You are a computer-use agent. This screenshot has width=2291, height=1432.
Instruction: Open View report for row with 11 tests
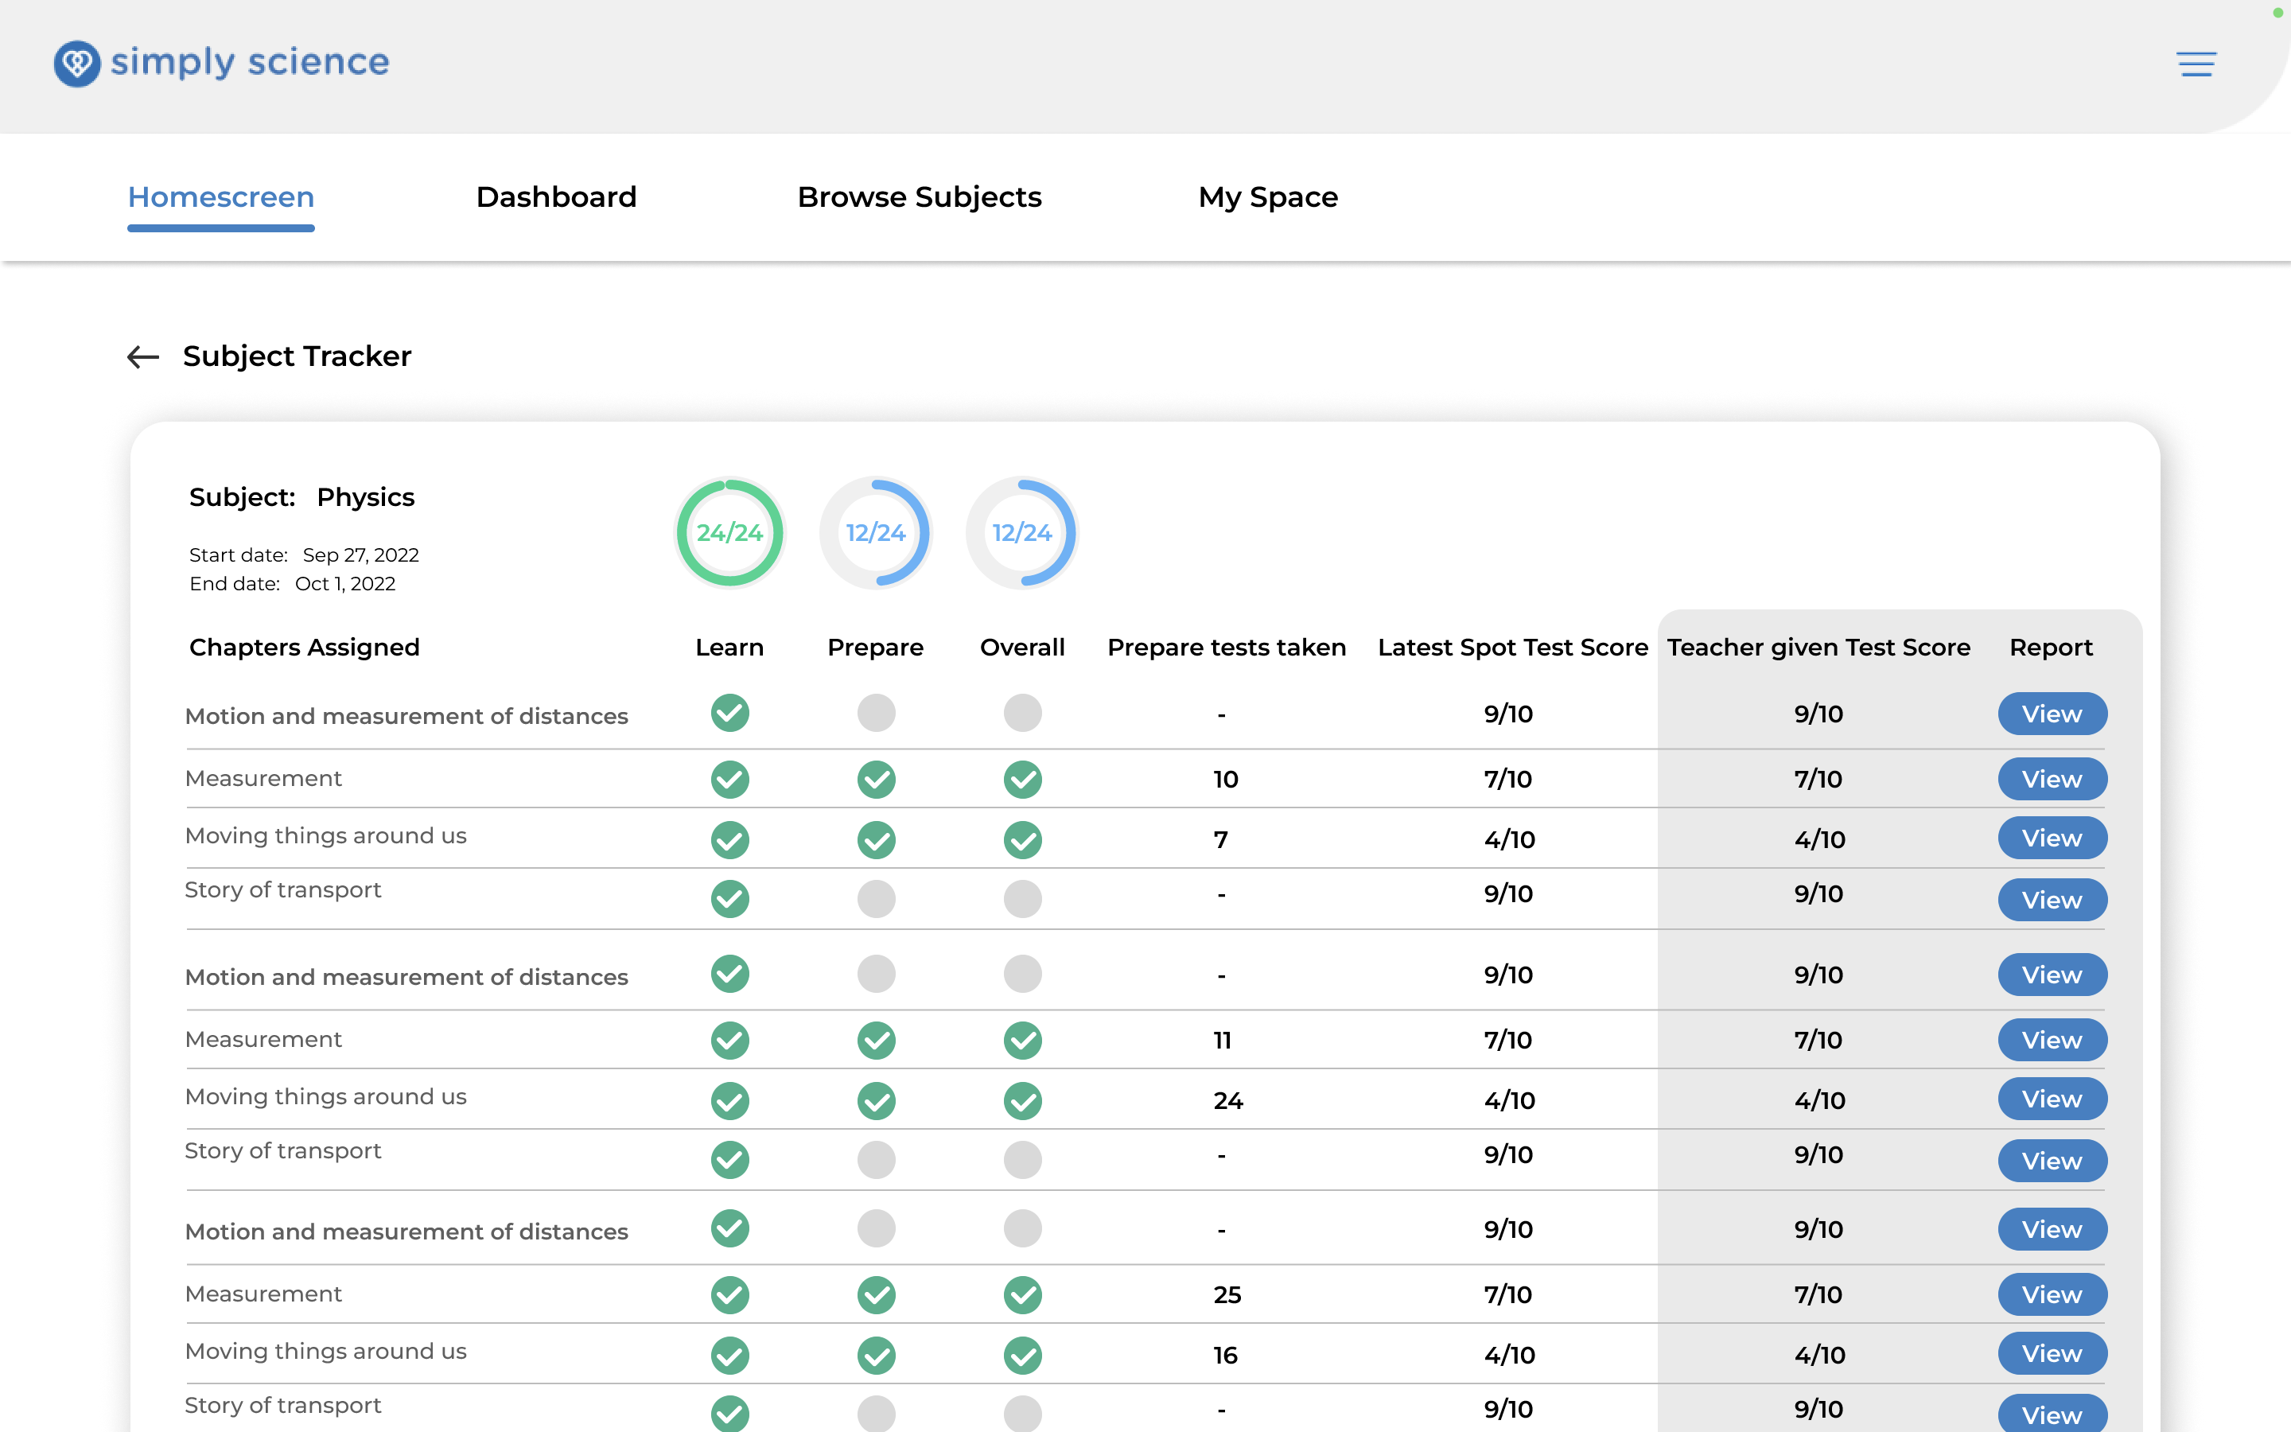(2052, 1040)
